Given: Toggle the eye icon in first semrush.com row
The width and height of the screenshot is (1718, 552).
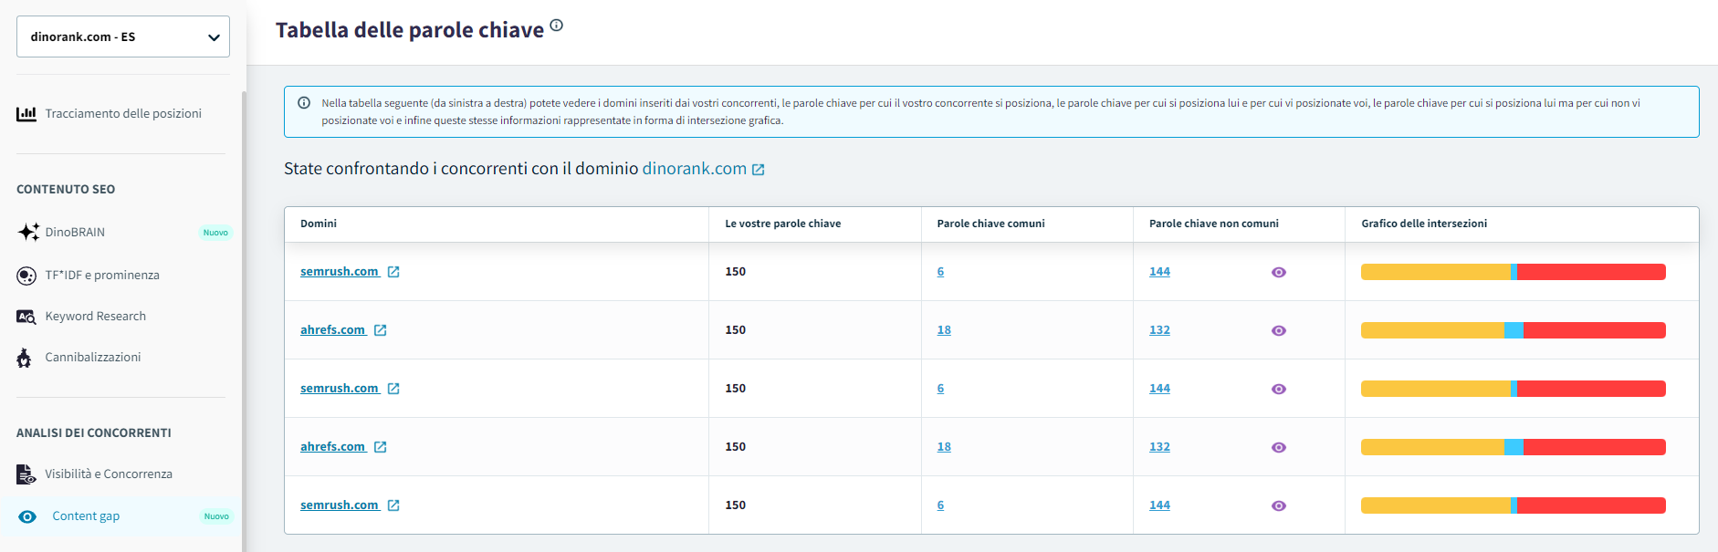Looking at the screenshot, I should [x=1278, y=272].
